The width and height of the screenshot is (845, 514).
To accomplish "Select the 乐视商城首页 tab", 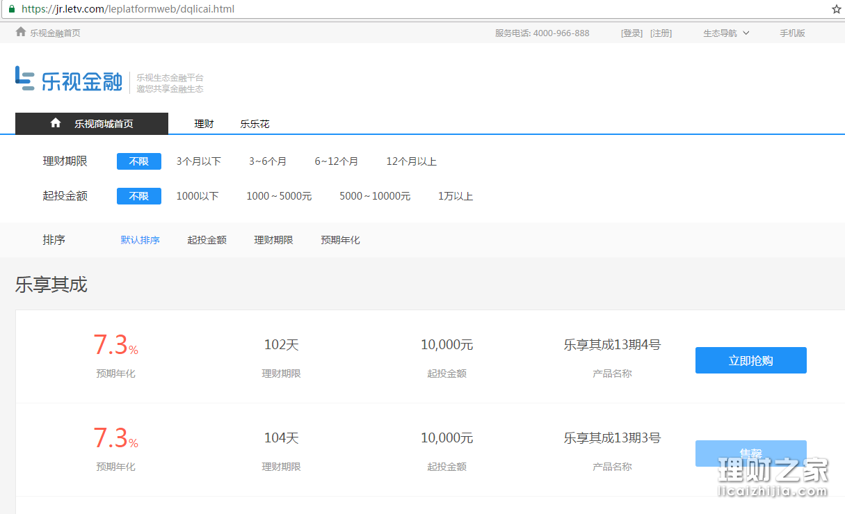I will click(x=92, y=123).
